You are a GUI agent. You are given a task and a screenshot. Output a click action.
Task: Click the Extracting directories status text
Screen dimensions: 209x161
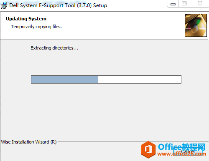tap(54, 48)
